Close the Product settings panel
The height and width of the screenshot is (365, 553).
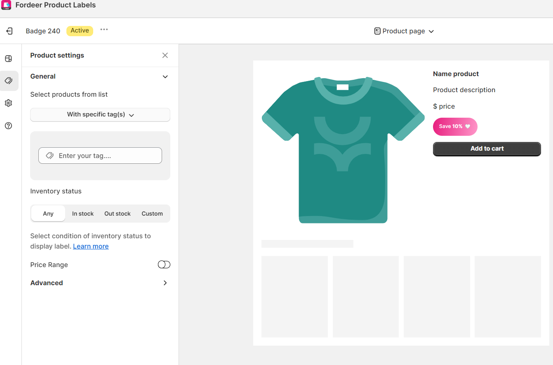pyautogui.click(x=165, y=56)
